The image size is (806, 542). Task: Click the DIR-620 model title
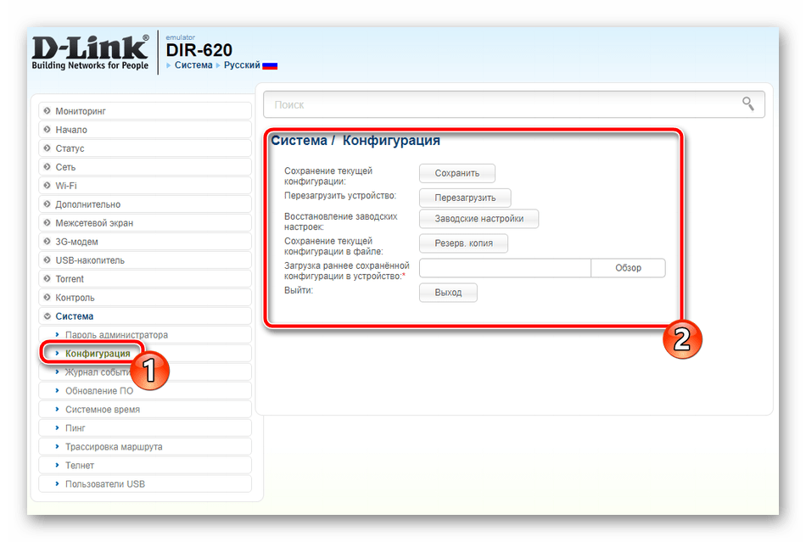(199, 50)
